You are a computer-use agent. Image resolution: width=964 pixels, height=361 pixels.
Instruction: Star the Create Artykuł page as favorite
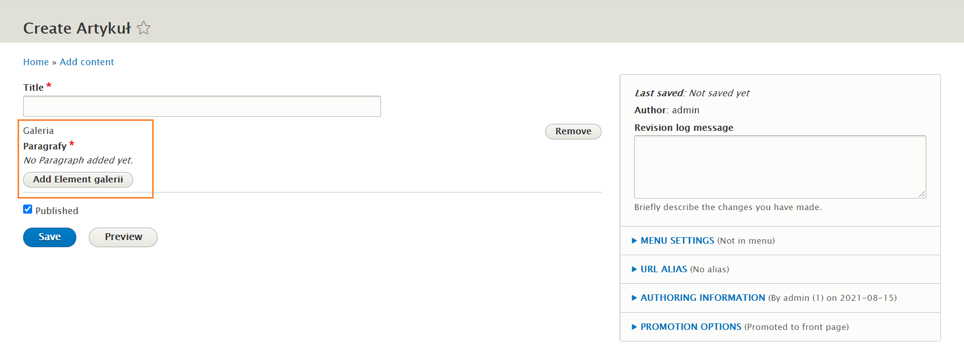[144, 28]
